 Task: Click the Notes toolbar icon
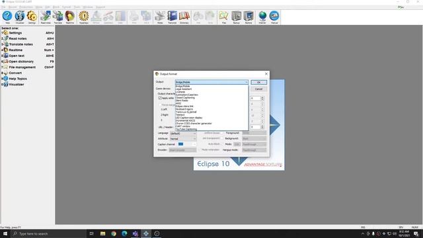tap(160, 17)
